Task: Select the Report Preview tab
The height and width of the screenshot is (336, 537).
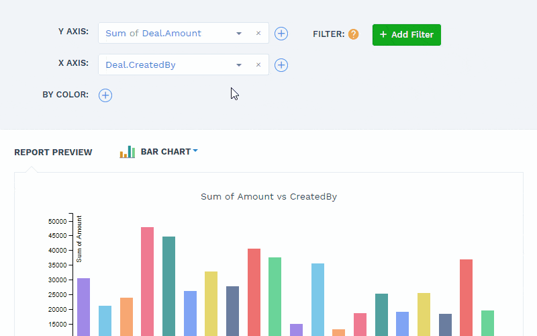Action: pos(53,153)
